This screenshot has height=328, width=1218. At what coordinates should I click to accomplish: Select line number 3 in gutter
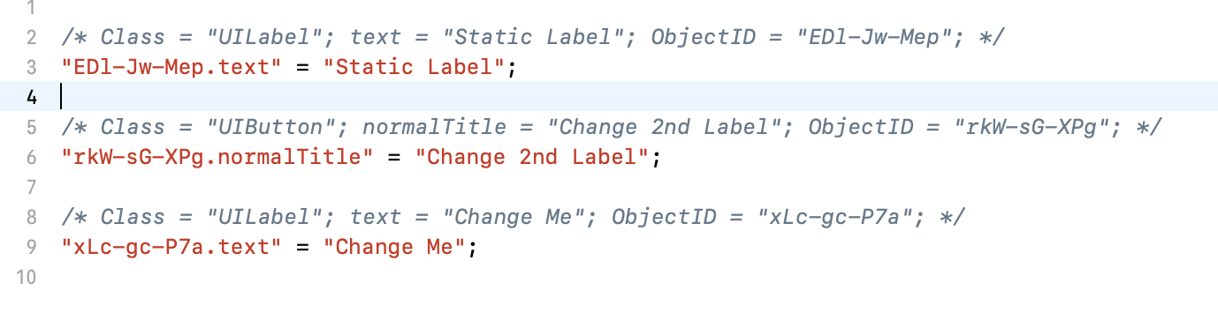[32, 67]
